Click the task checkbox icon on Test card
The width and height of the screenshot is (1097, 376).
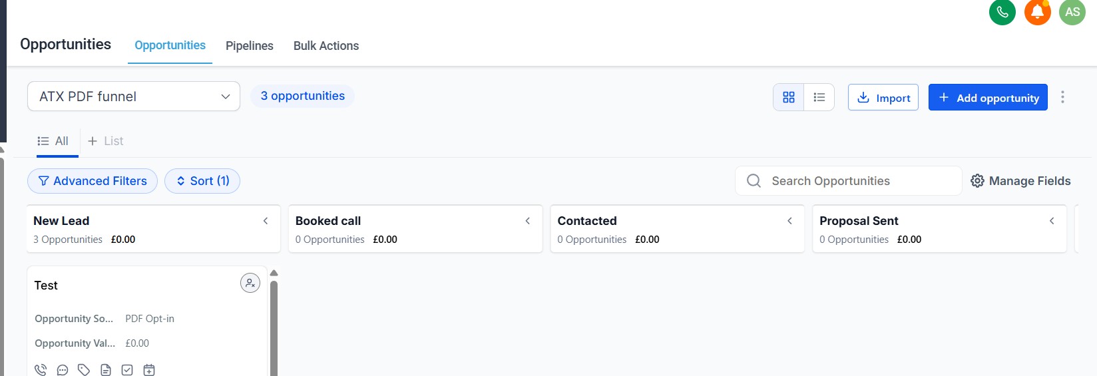pos(127,369)
